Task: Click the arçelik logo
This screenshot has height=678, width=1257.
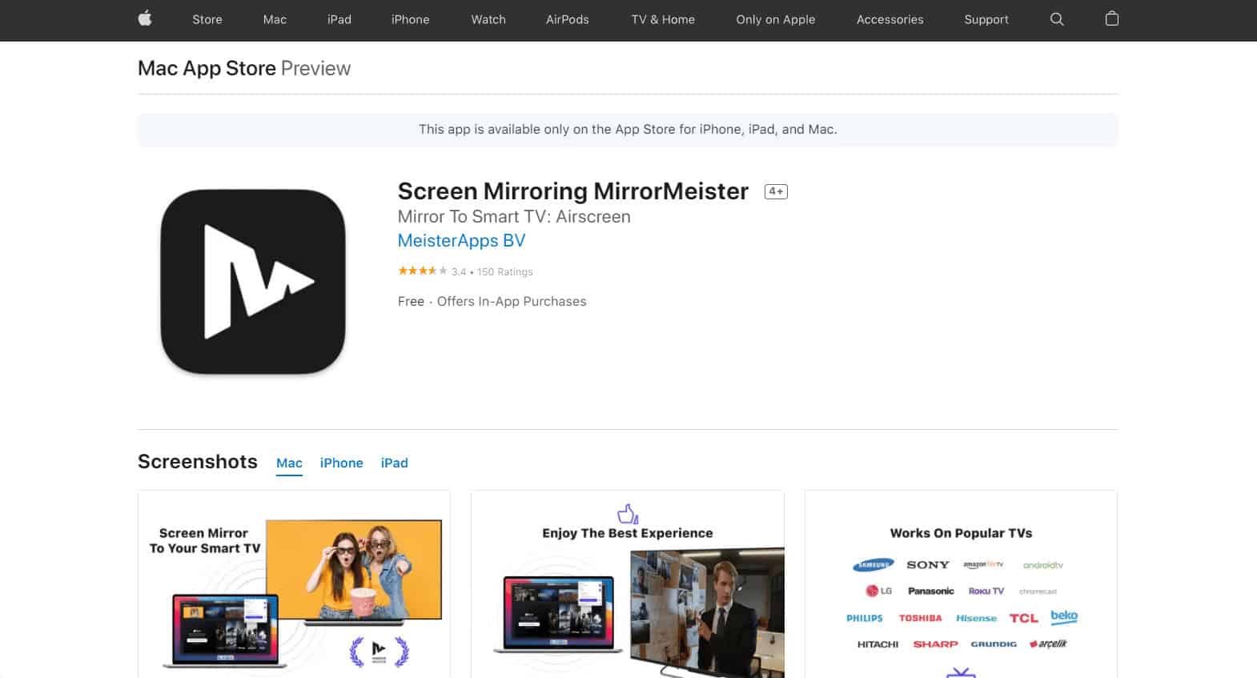Action: pyautogui.click(x=1048, y=644)
